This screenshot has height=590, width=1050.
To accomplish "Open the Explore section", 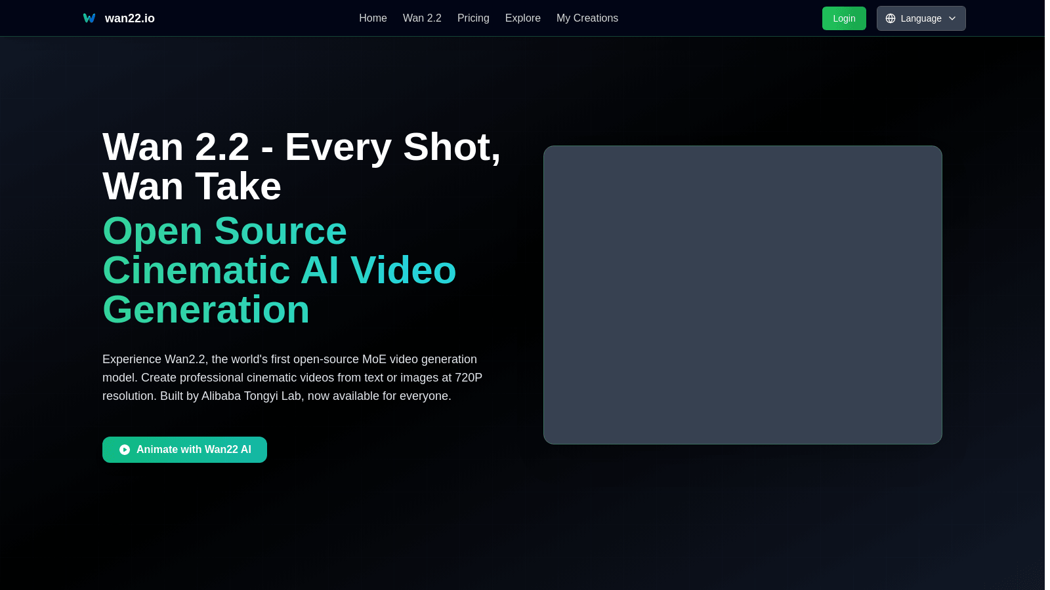I will coord(522,18).
